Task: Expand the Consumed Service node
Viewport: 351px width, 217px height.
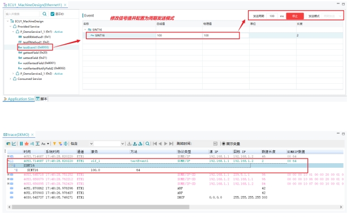Action: point(10,79)
